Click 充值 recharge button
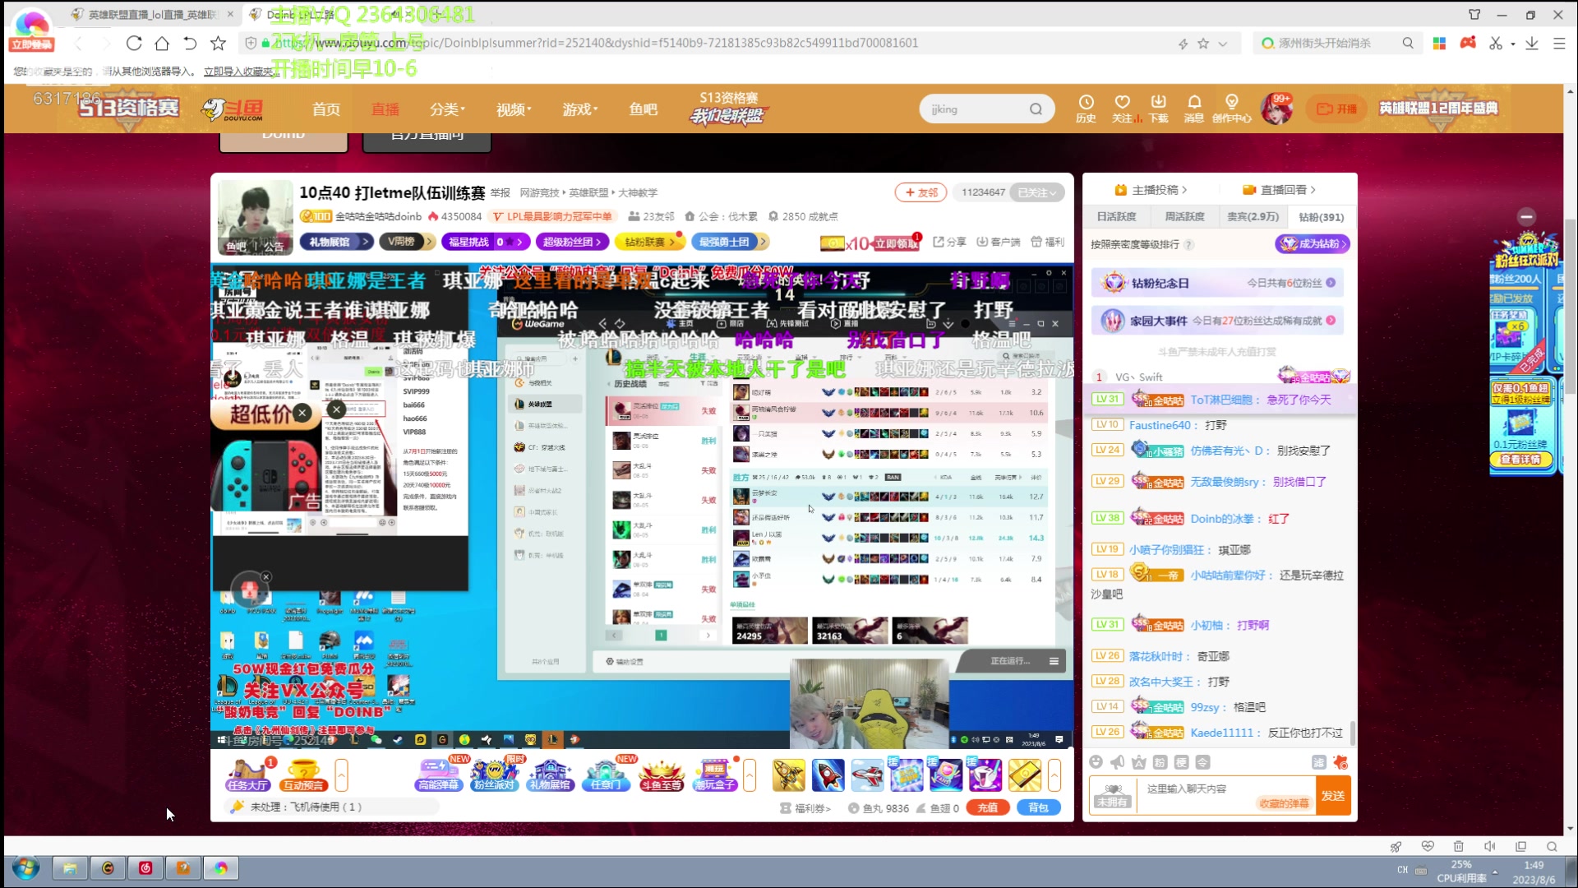 point(988,807)
